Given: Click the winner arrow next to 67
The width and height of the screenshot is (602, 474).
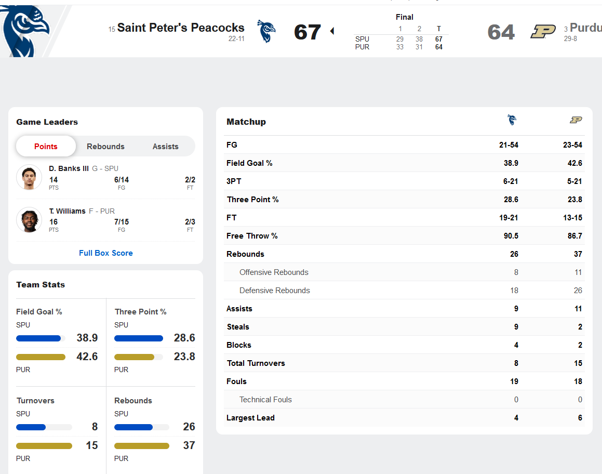Looking at the screenshot, I should (332, 31).
